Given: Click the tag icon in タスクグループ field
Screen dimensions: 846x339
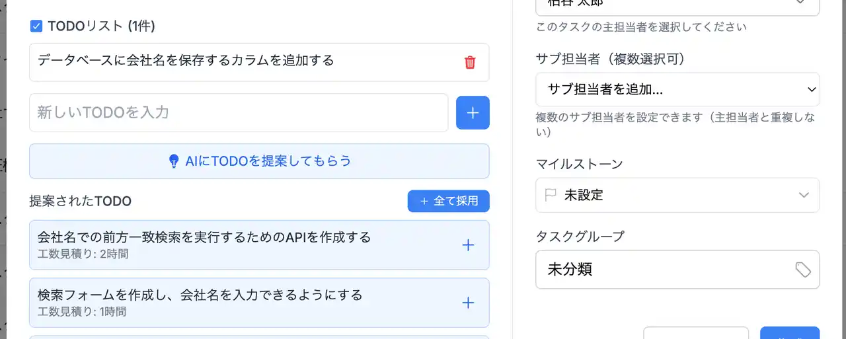Looking at the screenshot, I should point(802,269).
